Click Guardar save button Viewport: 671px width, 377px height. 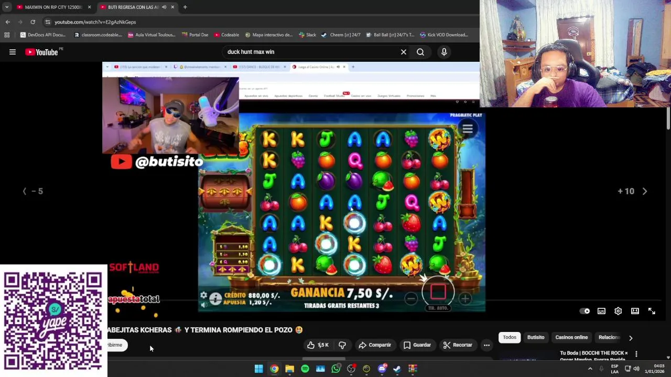tap(417, 345)
